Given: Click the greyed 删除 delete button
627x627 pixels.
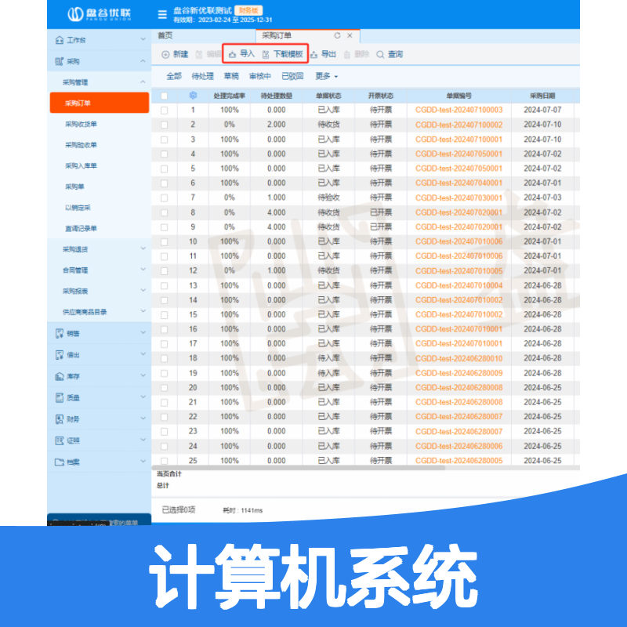Looking at the screenshot, I should (357, 54).
